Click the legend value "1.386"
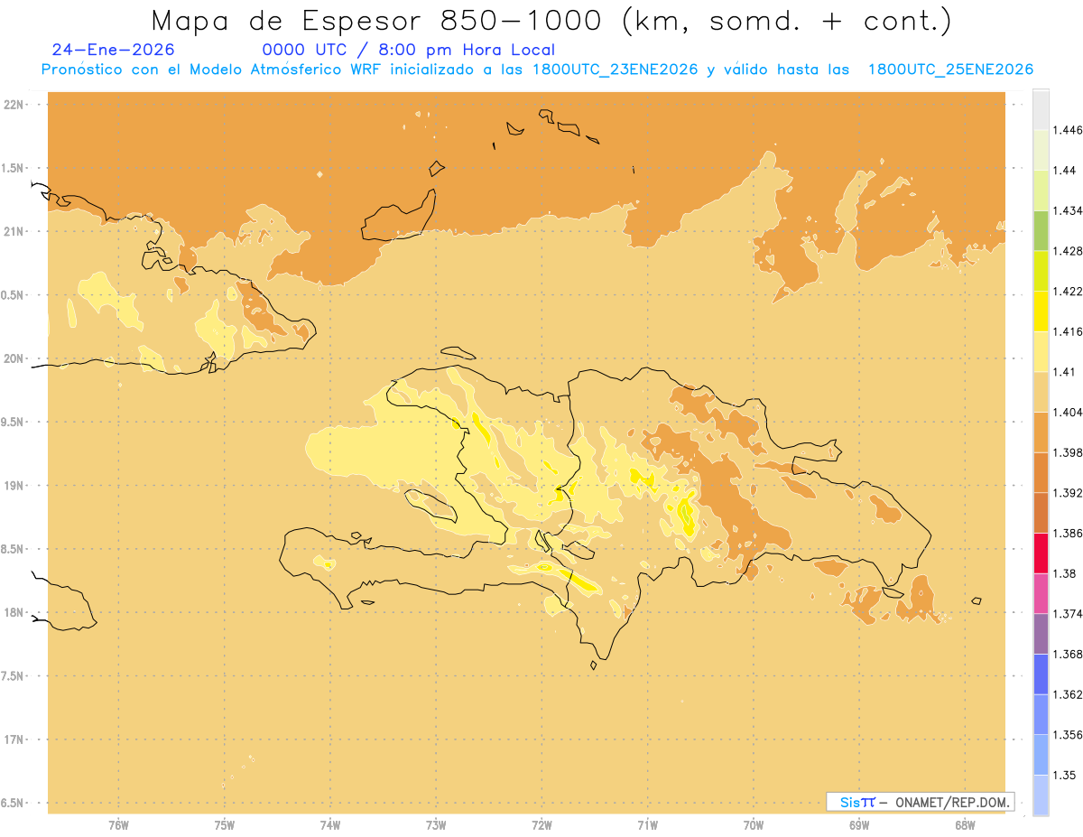 pos(1069,533)
